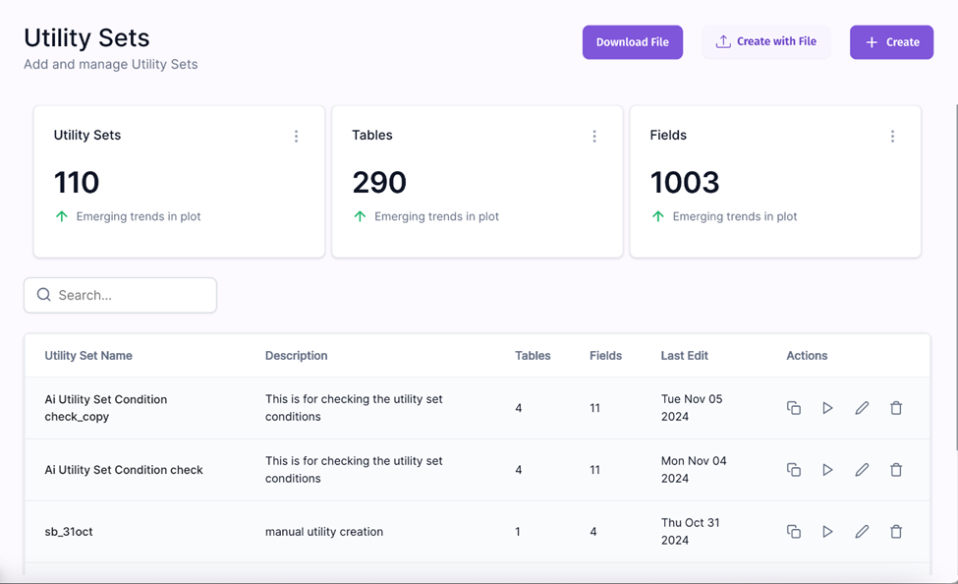958x584 pixels.
Task: Click the Tables column header
Action: [x=533, y=355]
